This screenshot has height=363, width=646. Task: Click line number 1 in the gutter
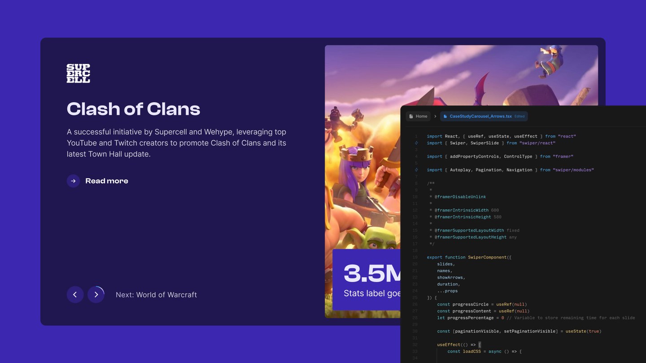click(416, 136)
